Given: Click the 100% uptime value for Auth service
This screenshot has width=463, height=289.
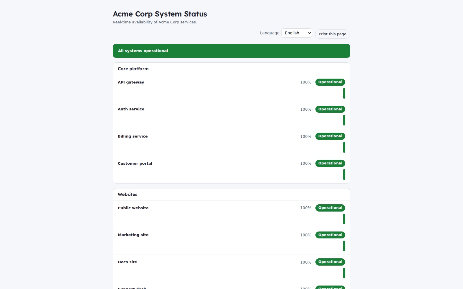Looking at the screenshot, I should click(306, 109).
